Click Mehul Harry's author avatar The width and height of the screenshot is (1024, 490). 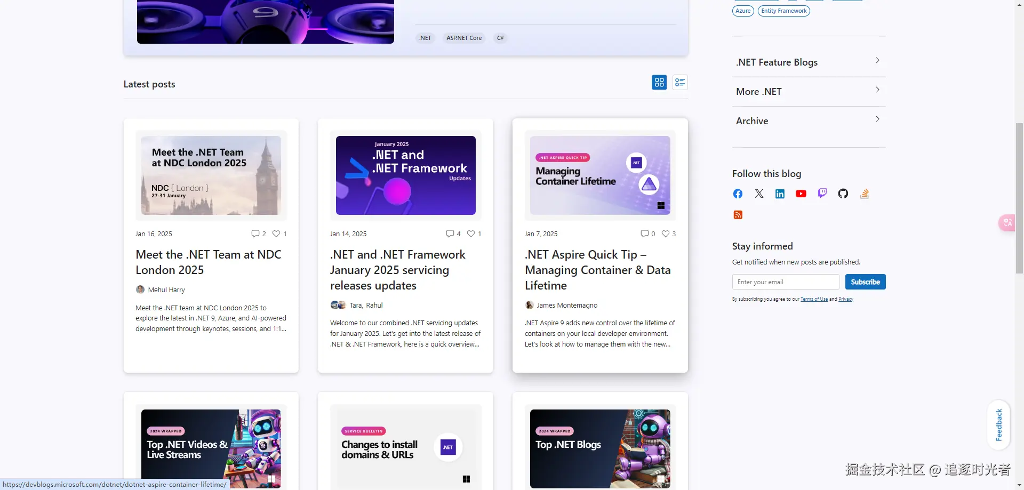[x=140, y=290]
